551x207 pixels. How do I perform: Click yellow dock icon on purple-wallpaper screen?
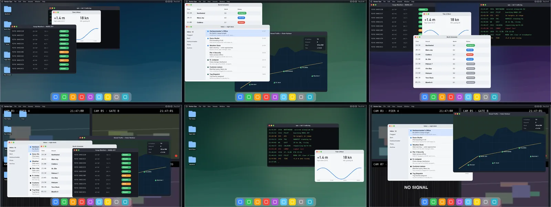477,97
